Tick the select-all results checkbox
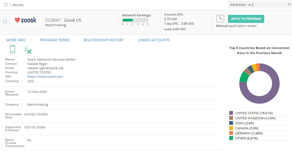Viewport: 292px width, 151px height. click(6, 5)
